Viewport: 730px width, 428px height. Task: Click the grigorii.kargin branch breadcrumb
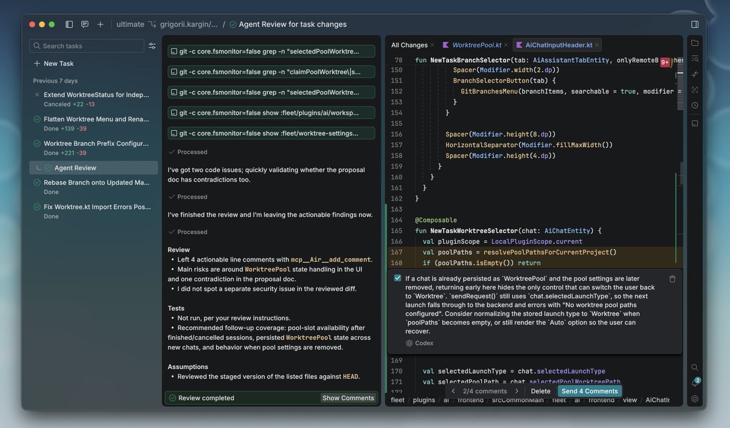(x=188, y=24)
